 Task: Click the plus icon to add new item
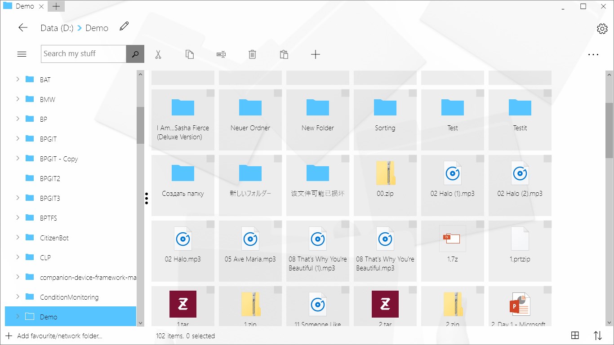(x=315, y=54)
